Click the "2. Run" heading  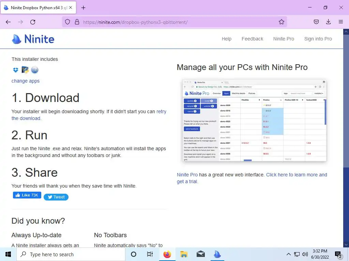(x=29, y=135)
